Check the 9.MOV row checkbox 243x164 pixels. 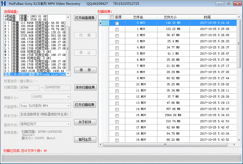[x=117, y=79]
